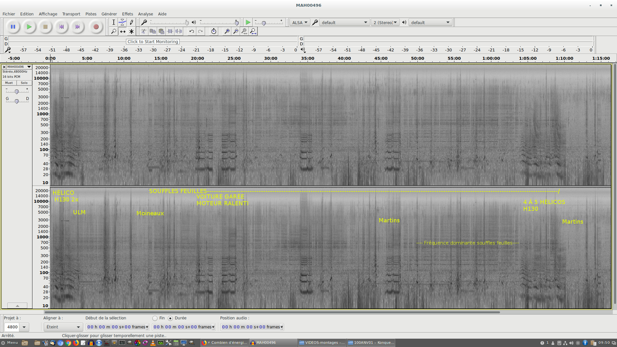The image size is (617, 347).
Task: Toggle the Muet button on track
Action: (9, 83)
